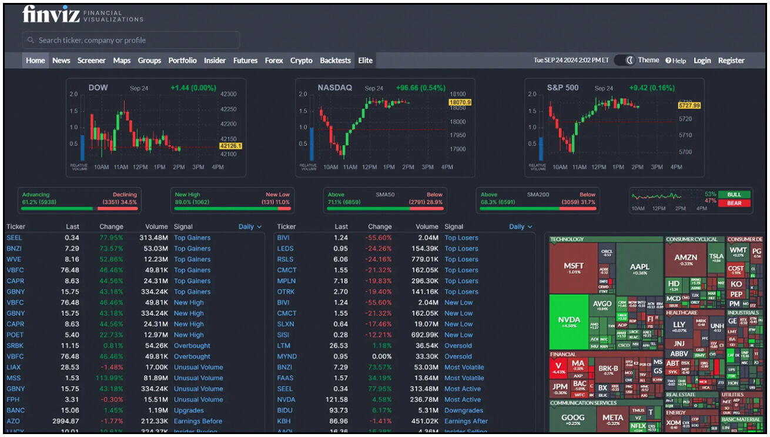Screen dimensions: 770x437
Task: Open the Elite tab
Action: click(365, 61)
